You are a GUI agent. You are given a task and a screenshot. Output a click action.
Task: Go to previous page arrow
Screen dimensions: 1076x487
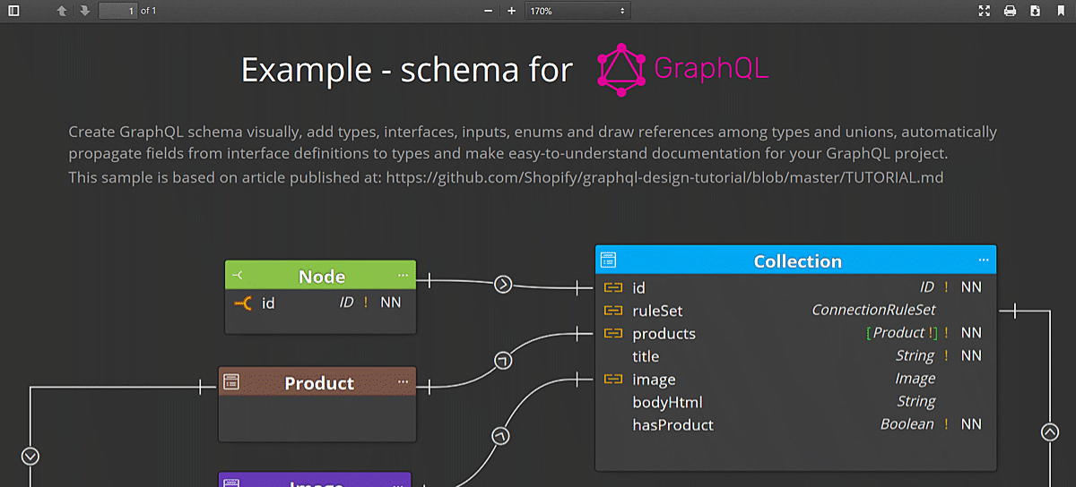click(62, 11)
